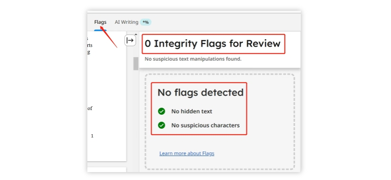Collapse the side panel using the arrow icon
This screenshot has height=180, width=391.
click(x=130, y=40)
